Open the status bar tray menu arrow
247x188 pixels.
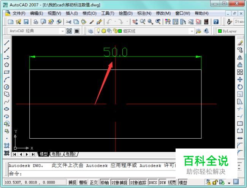pyautogui.click(x=229, y=183)
